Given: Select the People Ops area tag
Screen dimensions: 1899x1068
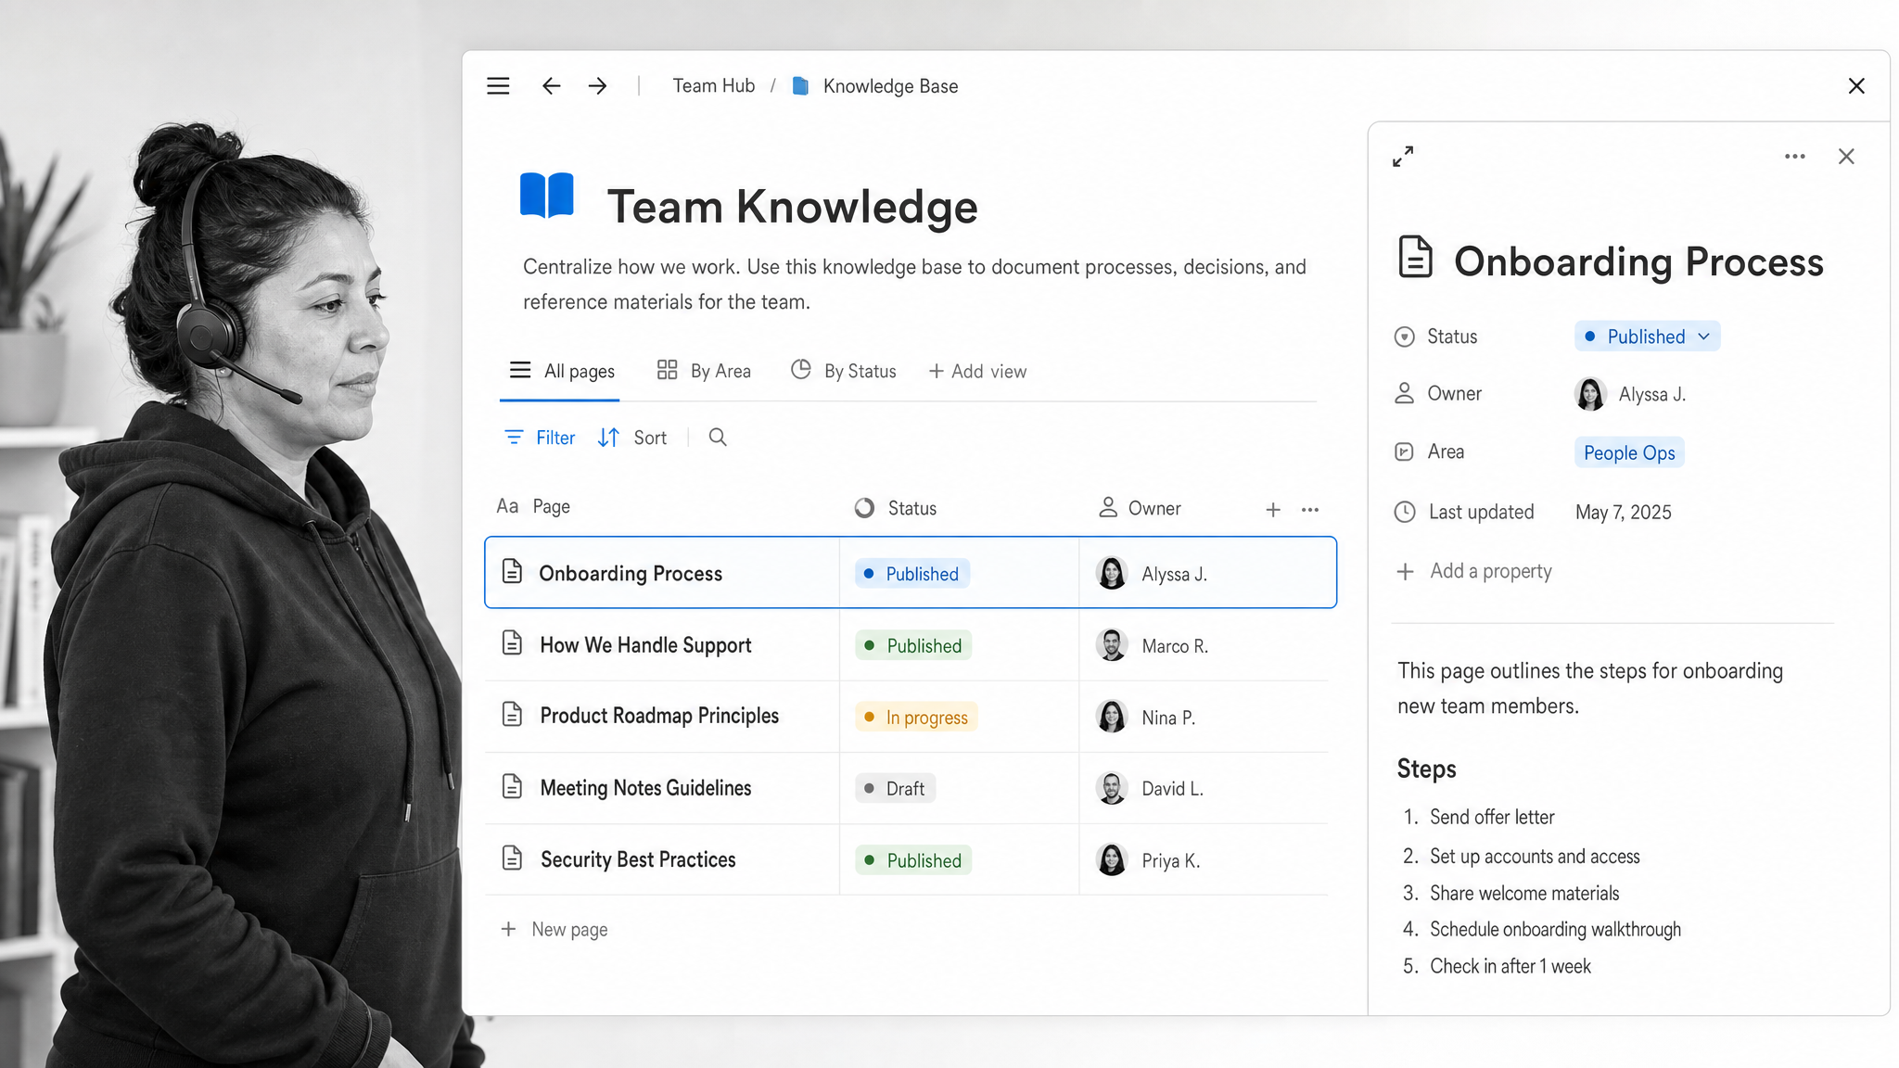Looking at the screenshot, I should tap(1629, 452).
